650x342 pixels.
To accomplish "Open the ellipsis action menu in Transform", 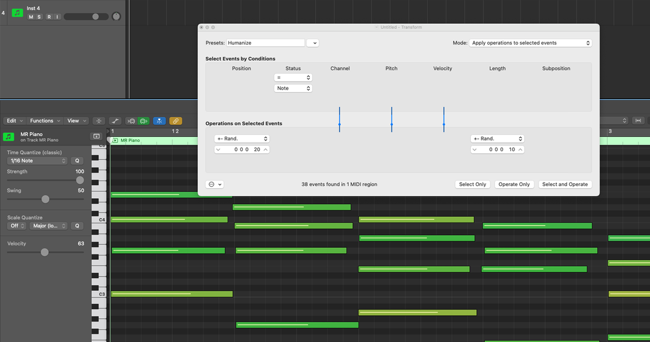I will pos(215,184).
